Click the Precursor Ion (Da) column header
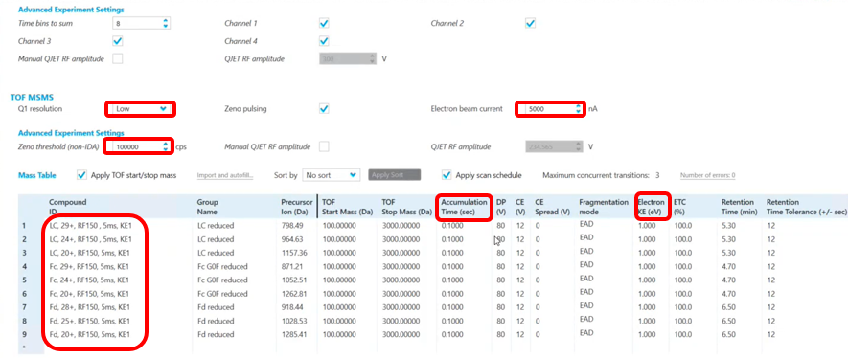Viewport: 848px width, 358px height. tap(297, 207)
